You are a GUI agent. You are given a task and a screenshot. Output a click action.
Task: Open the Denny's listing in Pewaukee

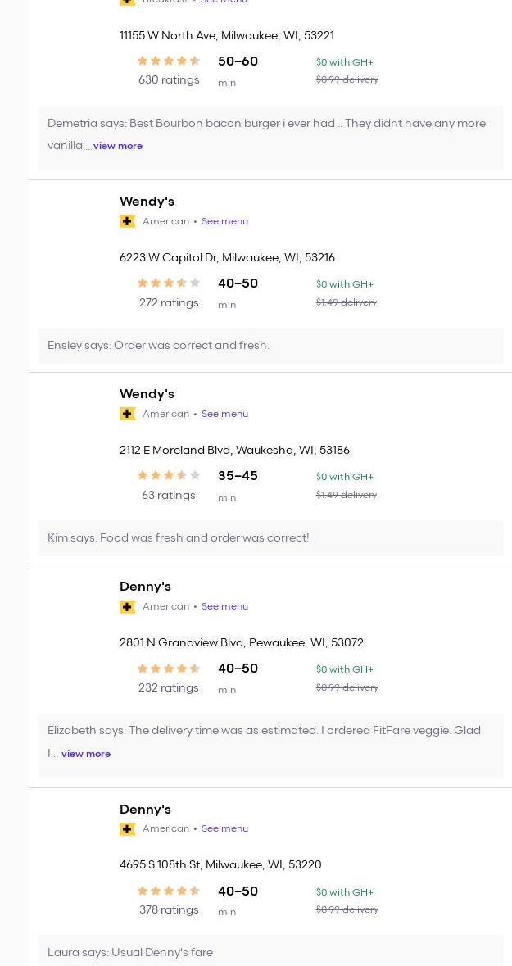click(x=145, y=587)
